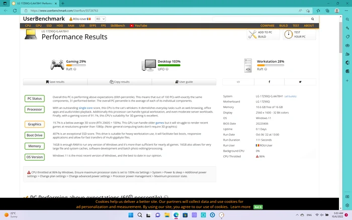The width and height of the screenshot is (352, 220).
Task: Click the help icon next to Raft under Workstation
Action: (x=266, y=69)
